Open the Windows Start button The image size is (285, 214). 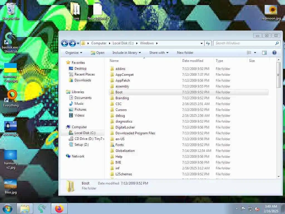[8, 208]
